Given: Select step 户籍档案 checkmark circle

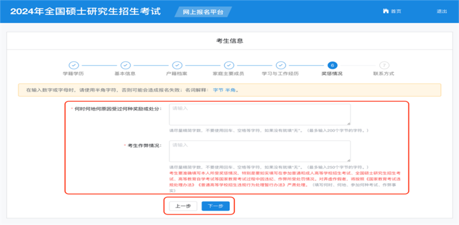Looking at the screenshot, I should (x=177, y=65).
